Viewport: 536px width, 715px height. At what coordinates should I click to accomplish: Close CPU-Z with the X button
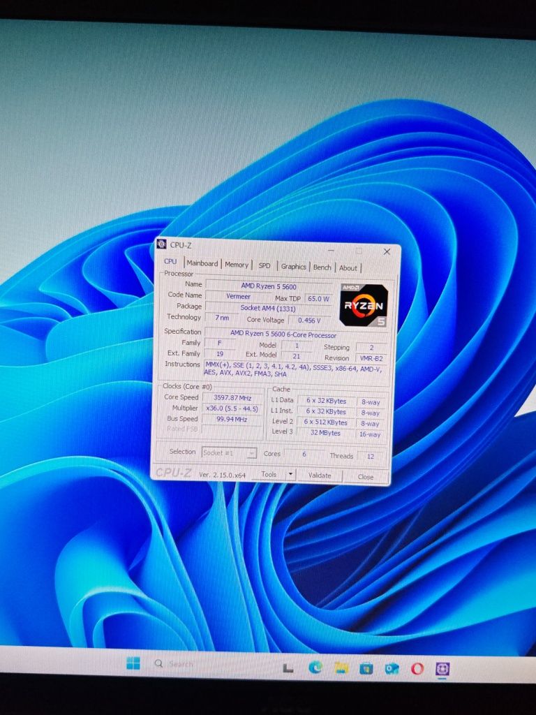387,251
